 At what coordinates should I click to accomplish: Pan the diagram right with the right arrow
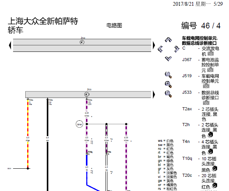pos(177,49)
